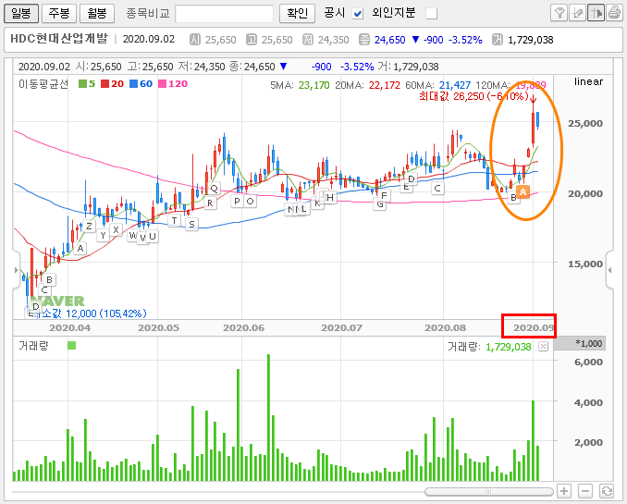Focus the 종목비교 input field
This screenshot has width=627, height=504.
225,14
